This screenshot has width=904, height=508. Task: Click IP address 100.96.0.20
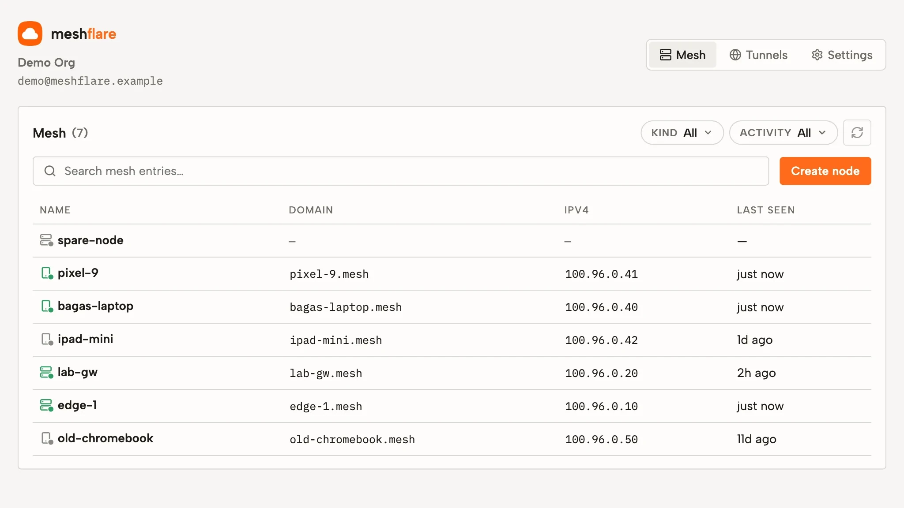[x=602, y=374]
